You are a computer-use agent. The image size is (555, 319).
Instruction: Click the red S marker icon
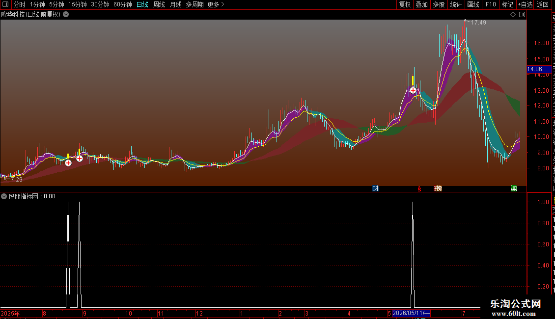(419, 189)
